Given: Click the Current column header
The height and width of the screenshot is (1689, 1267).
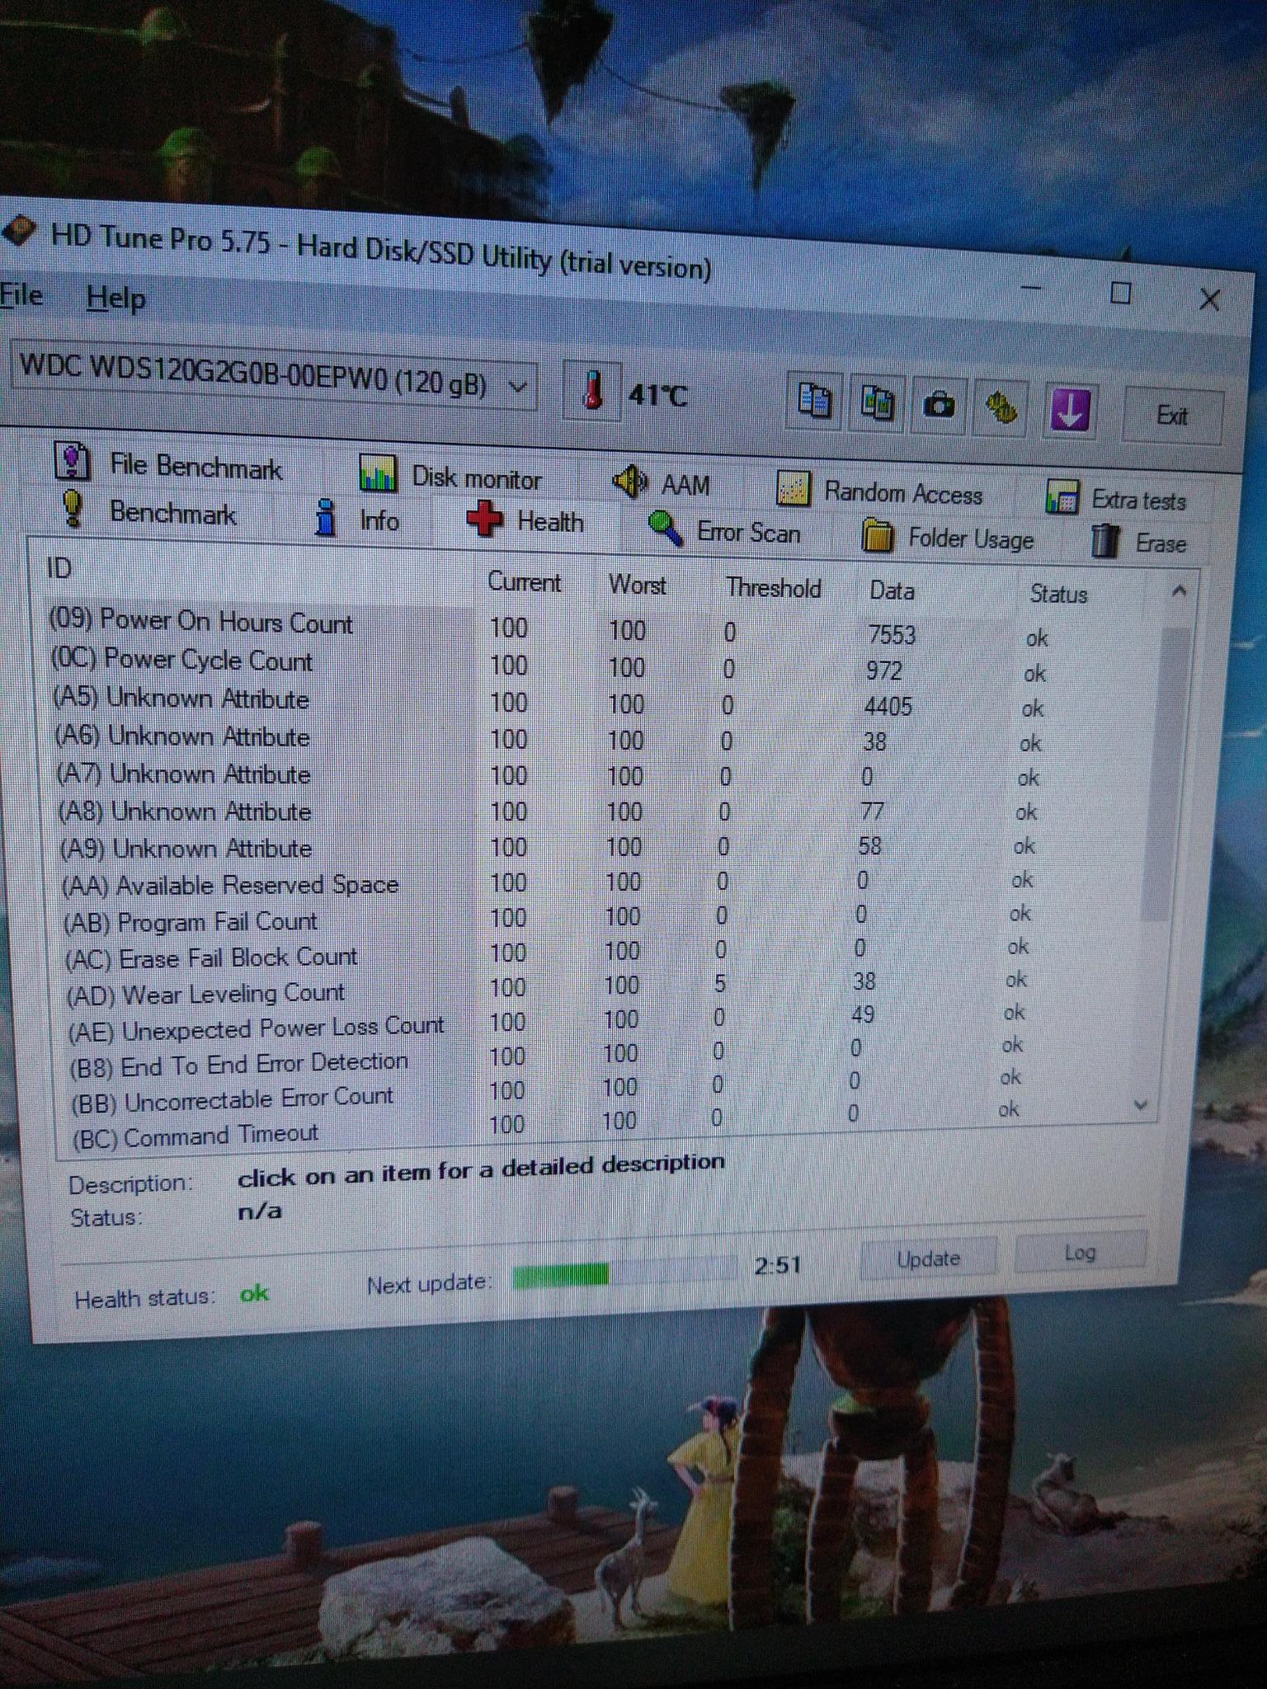Looking at the screenshot, I should click(x=525, y=582).
